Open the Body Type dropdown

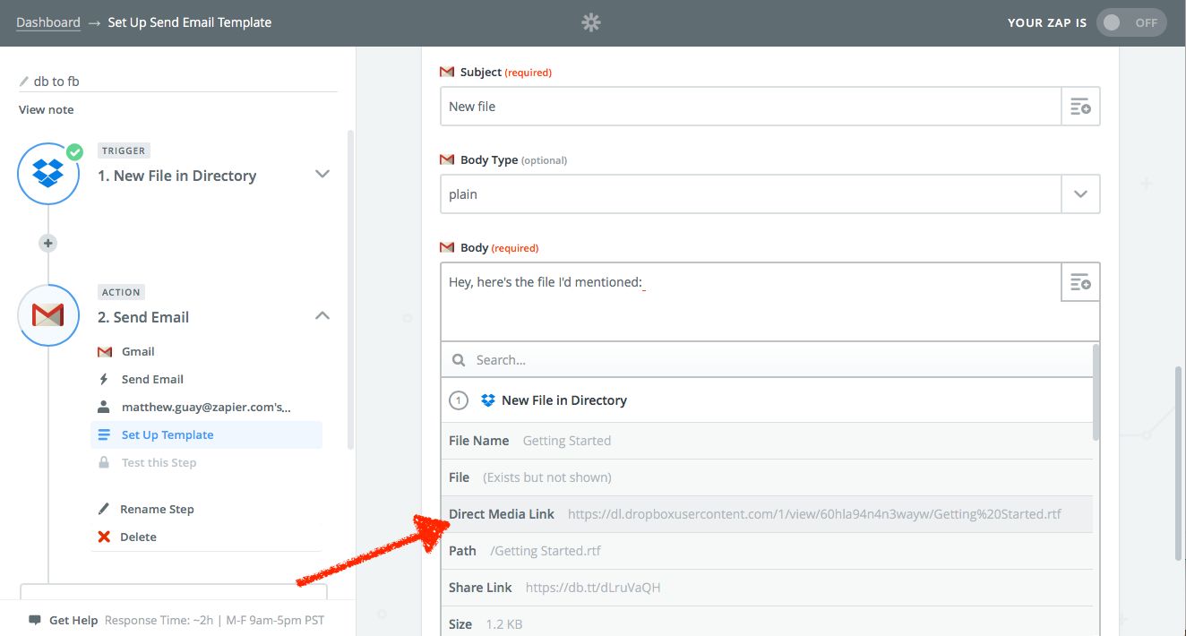pyautogui.click(x=1080, y=194)
